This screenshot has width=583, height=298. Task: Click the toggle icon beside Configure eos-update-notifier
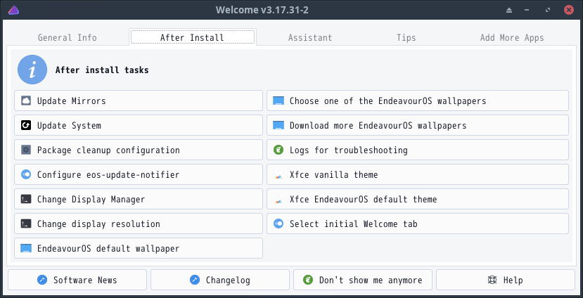26,174
